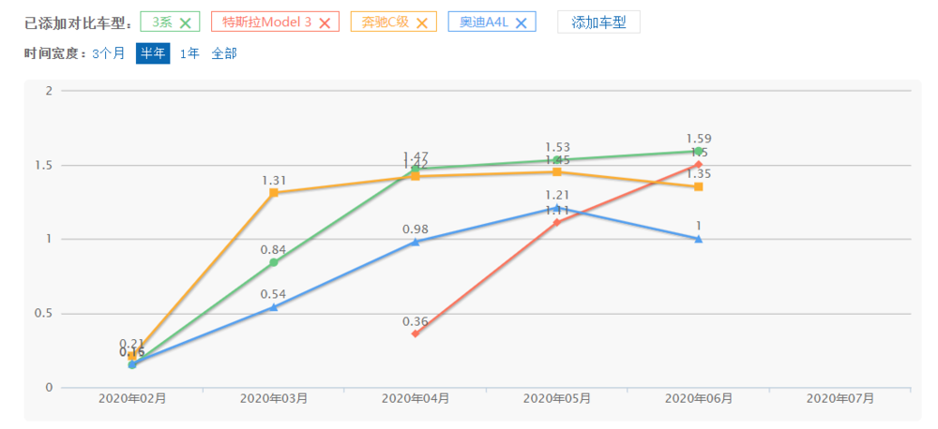
Task: Click 3系 green data point at 1.59
Action: coord(699,151)
